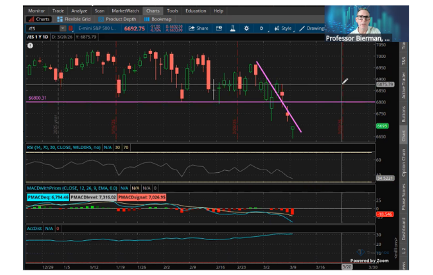Open the D timeframe selector

(261, 28)
